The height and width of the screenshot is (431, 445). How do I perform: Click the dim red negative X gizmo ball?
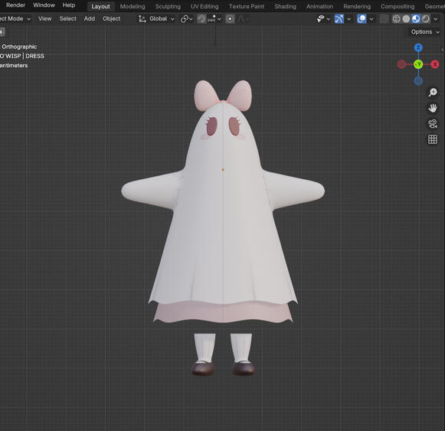[401, 64]
